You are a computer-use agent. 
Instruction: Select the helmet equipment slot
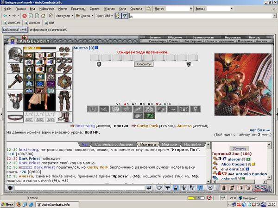click(x=15, y=54)
